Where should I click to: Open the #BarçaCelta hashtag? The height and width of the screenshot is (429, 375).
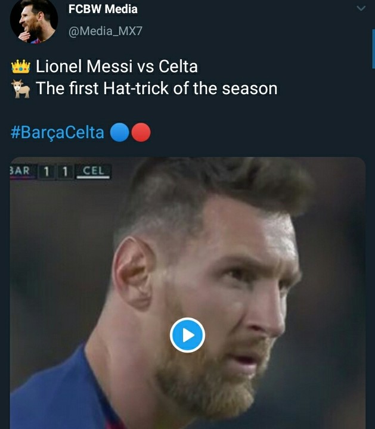tap(57, 132)
